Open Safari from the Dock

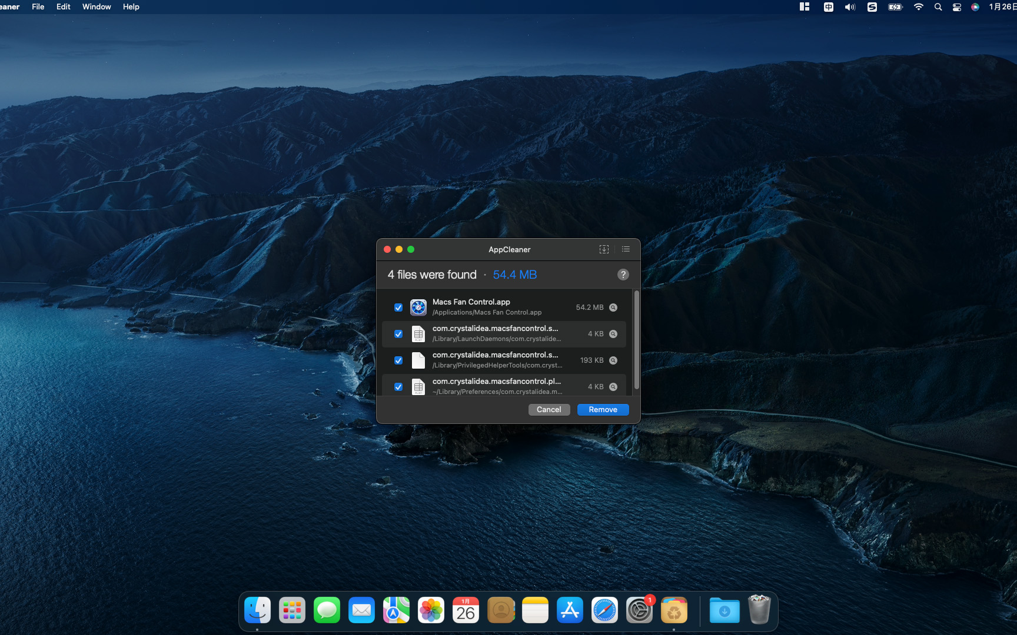click(x=605, y=610)
